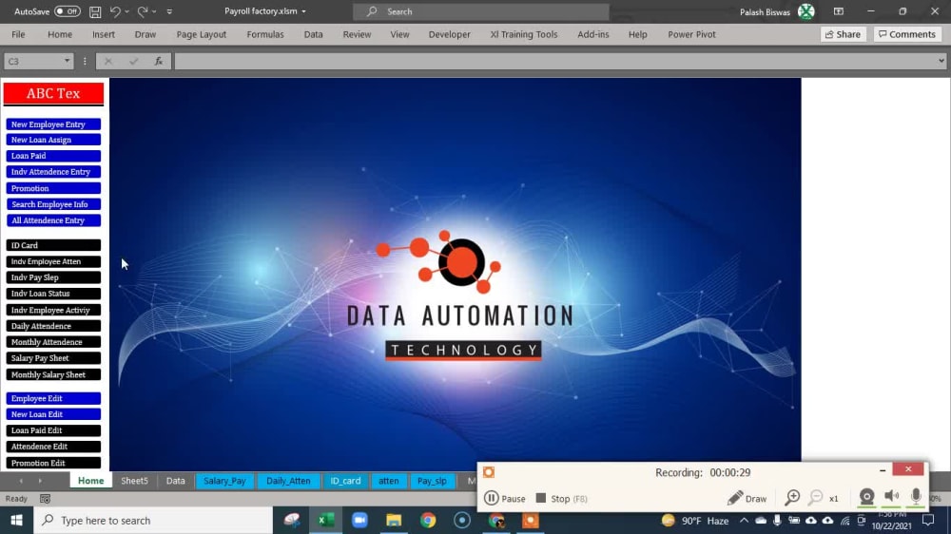Open the Name Box dropdown arrow
This screenshot has height=534, width=951.
click(x=67, y=61)
